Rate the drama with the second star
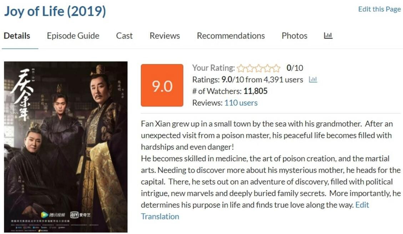This screenshot has height=234, width=403. coord(250,68)
